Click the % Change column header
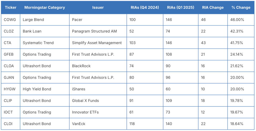256x131 pixels. pyautogui.click(x=241, y=7)
